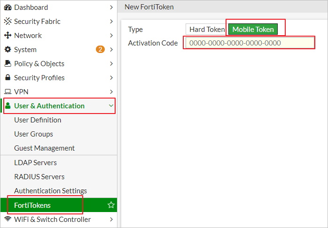Click the Security Profiles lock icon

click(8, 77)
